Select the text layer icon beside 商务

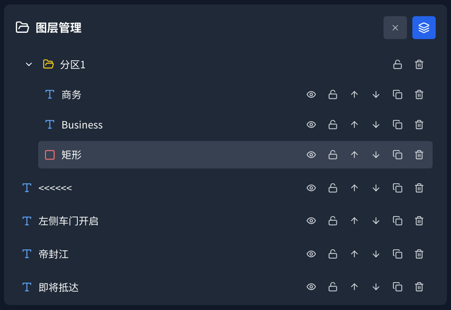49,94
